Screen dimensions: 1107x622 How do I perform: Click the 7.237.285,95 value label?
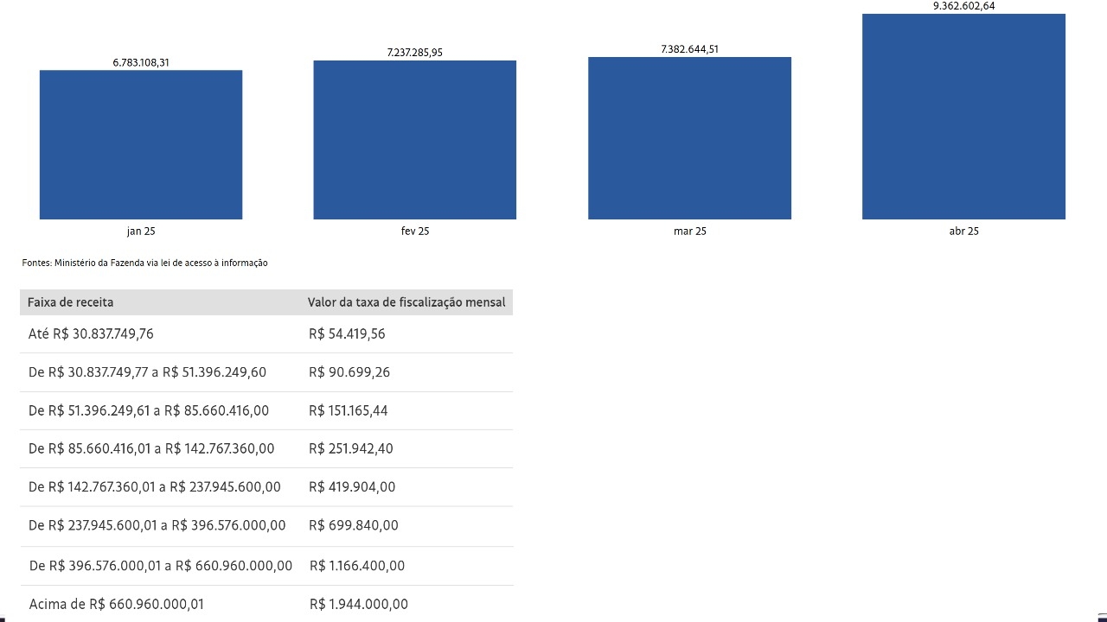click(x=415, y=53)
